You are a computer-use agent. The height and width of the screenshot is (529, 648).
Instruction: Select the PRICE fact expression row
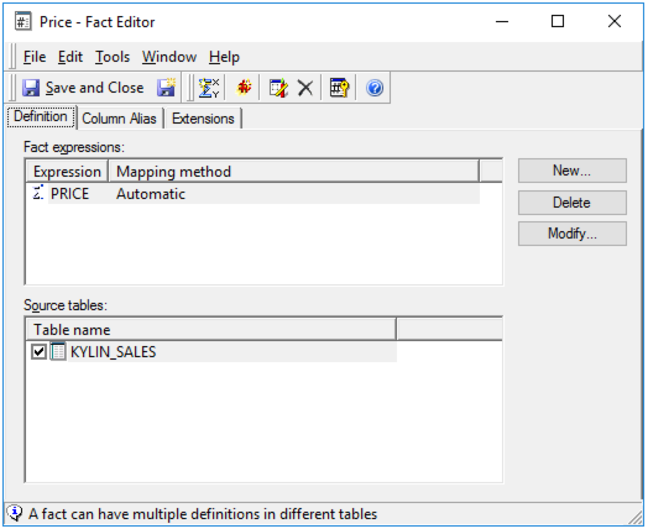coord(70,194)
